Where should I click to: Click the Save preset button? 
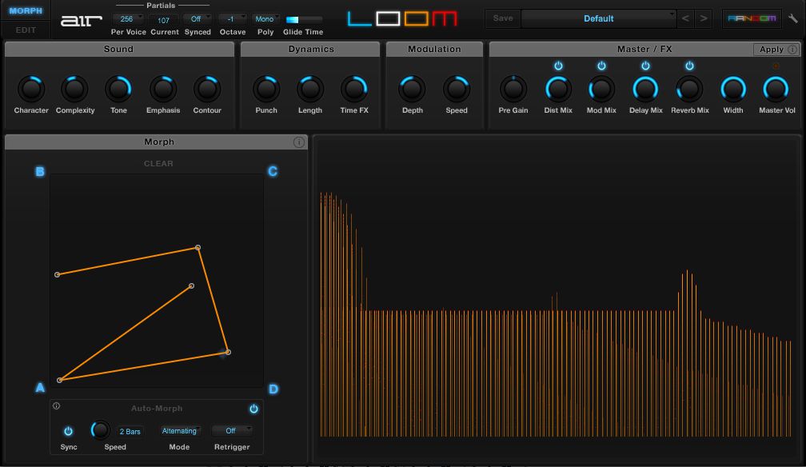503,18
